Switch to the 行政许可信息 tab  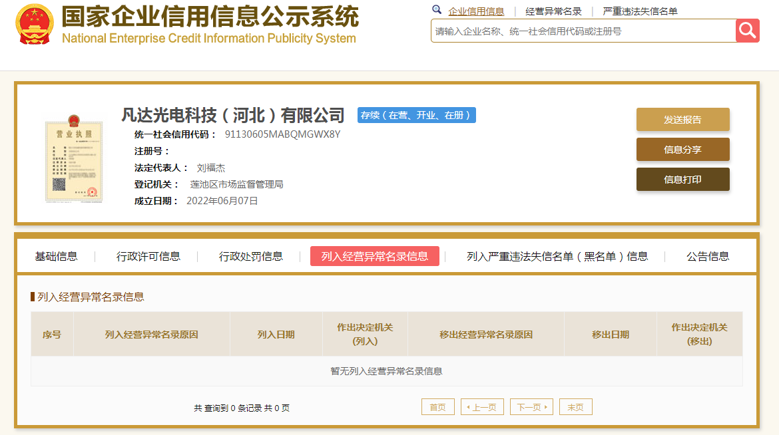click(x=148, y=256)
